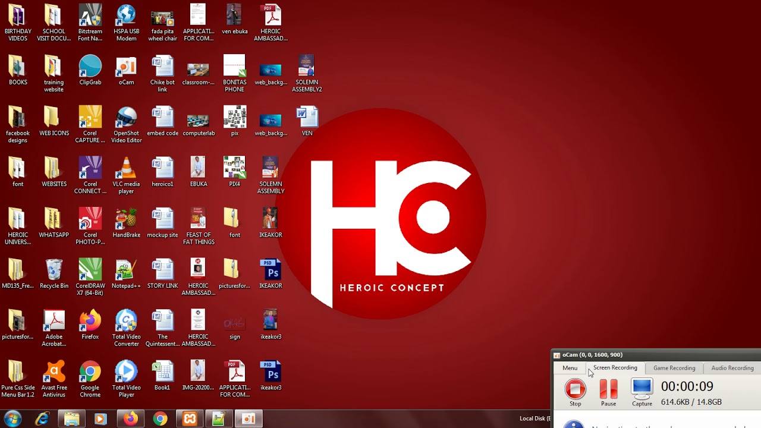Select the CorelDRAW X7 desktop shortcut
761x428 pixels.
click(x=90, y=277)
